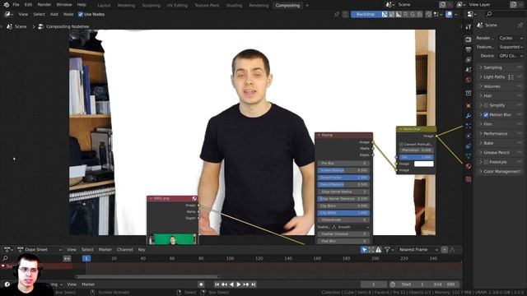
Task: Open the Object Constraints tab icon
Action: tap(469, 146)
